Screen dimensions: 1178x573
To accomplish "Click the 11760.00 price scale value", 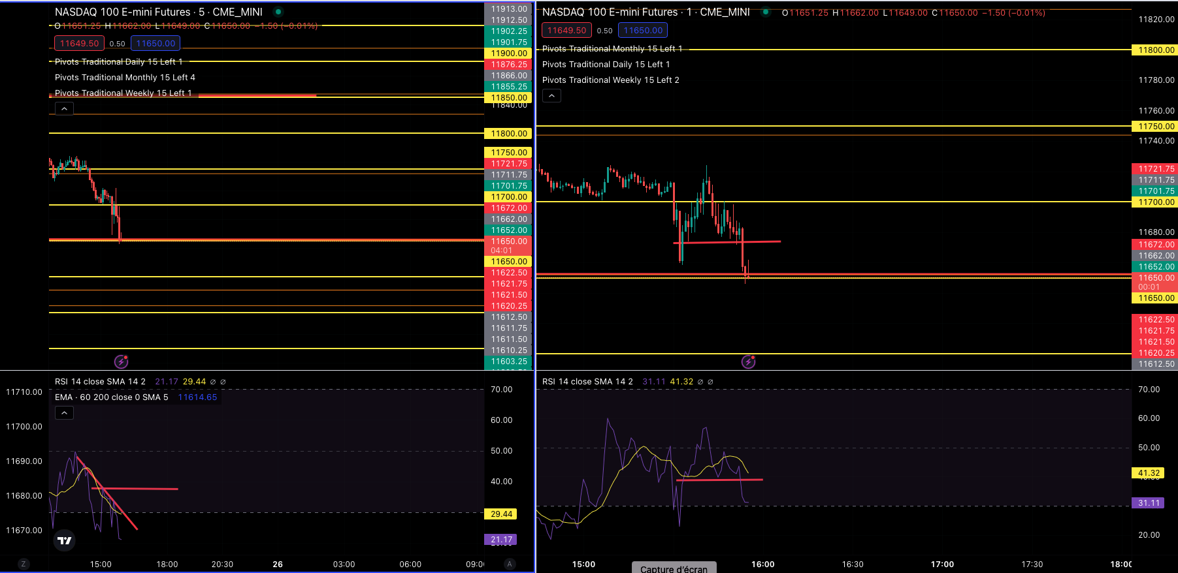I will pos(1156,111).
